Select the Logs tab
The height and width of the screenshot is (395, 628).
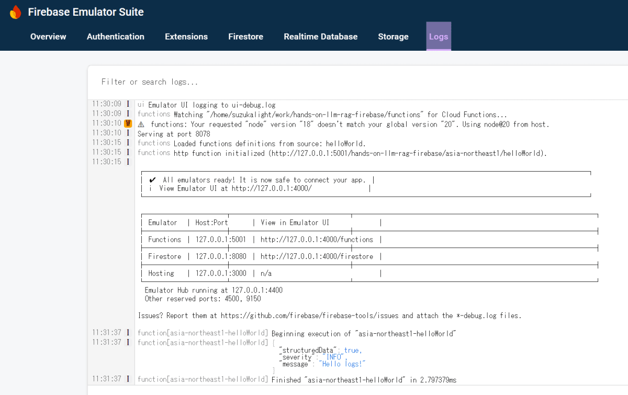click(439, 37)
